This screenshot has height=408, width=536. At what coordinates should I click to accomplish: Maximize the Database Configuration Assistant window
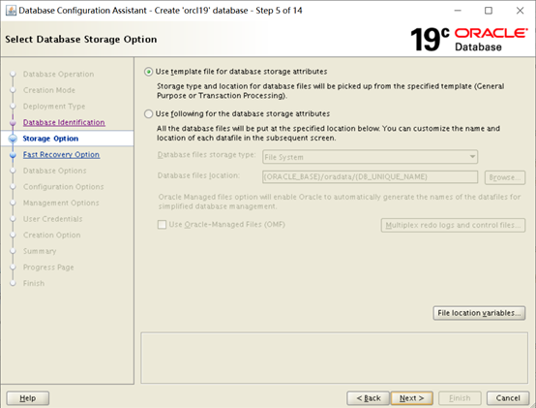coord(489,11)
